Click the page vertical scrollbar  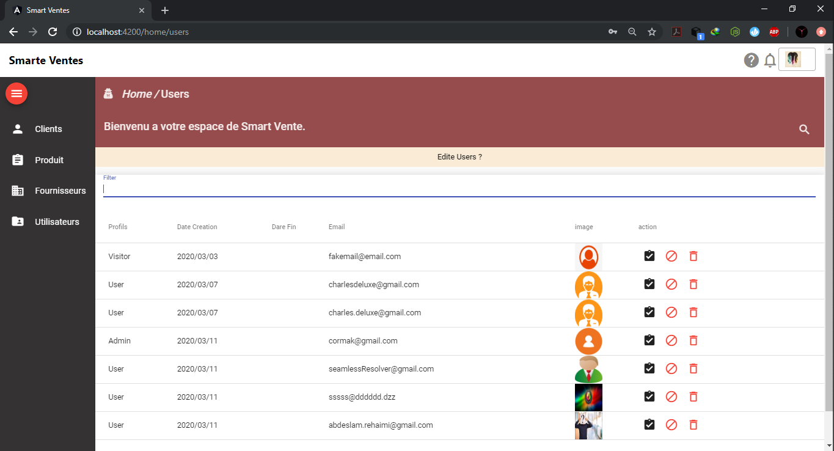(x=829, y=232)
